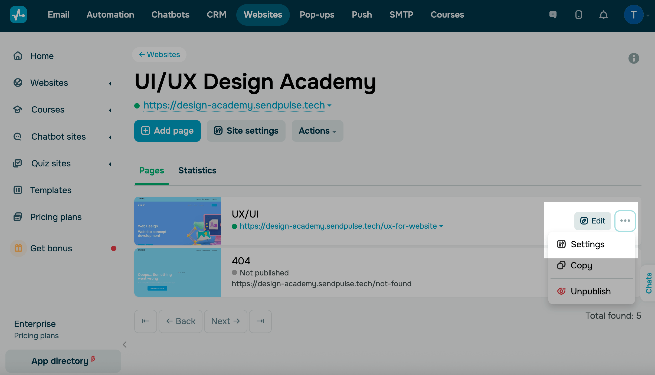Open the site domain dropdown arrow
This screenshot has width=655, height=375.
329,105
